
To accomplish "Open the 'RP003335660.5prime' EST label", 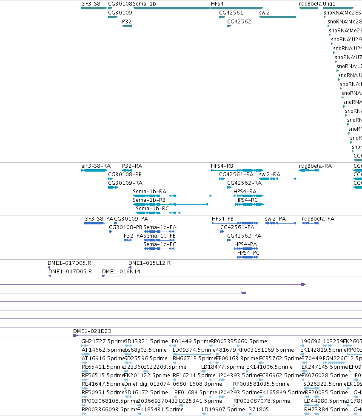I will click(x=239, y=341).
